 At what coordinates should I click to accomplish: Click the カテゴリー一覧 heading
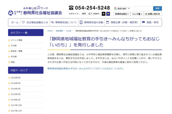26,33
